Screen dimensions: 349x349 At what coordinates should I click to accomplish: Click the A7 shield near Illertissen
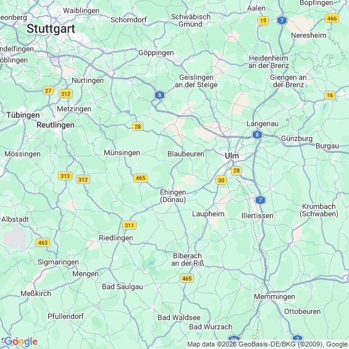(260, 200)
